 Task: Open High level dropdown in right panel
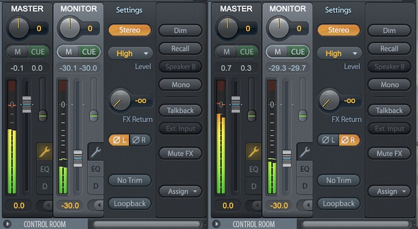click(x=339, y=53)
